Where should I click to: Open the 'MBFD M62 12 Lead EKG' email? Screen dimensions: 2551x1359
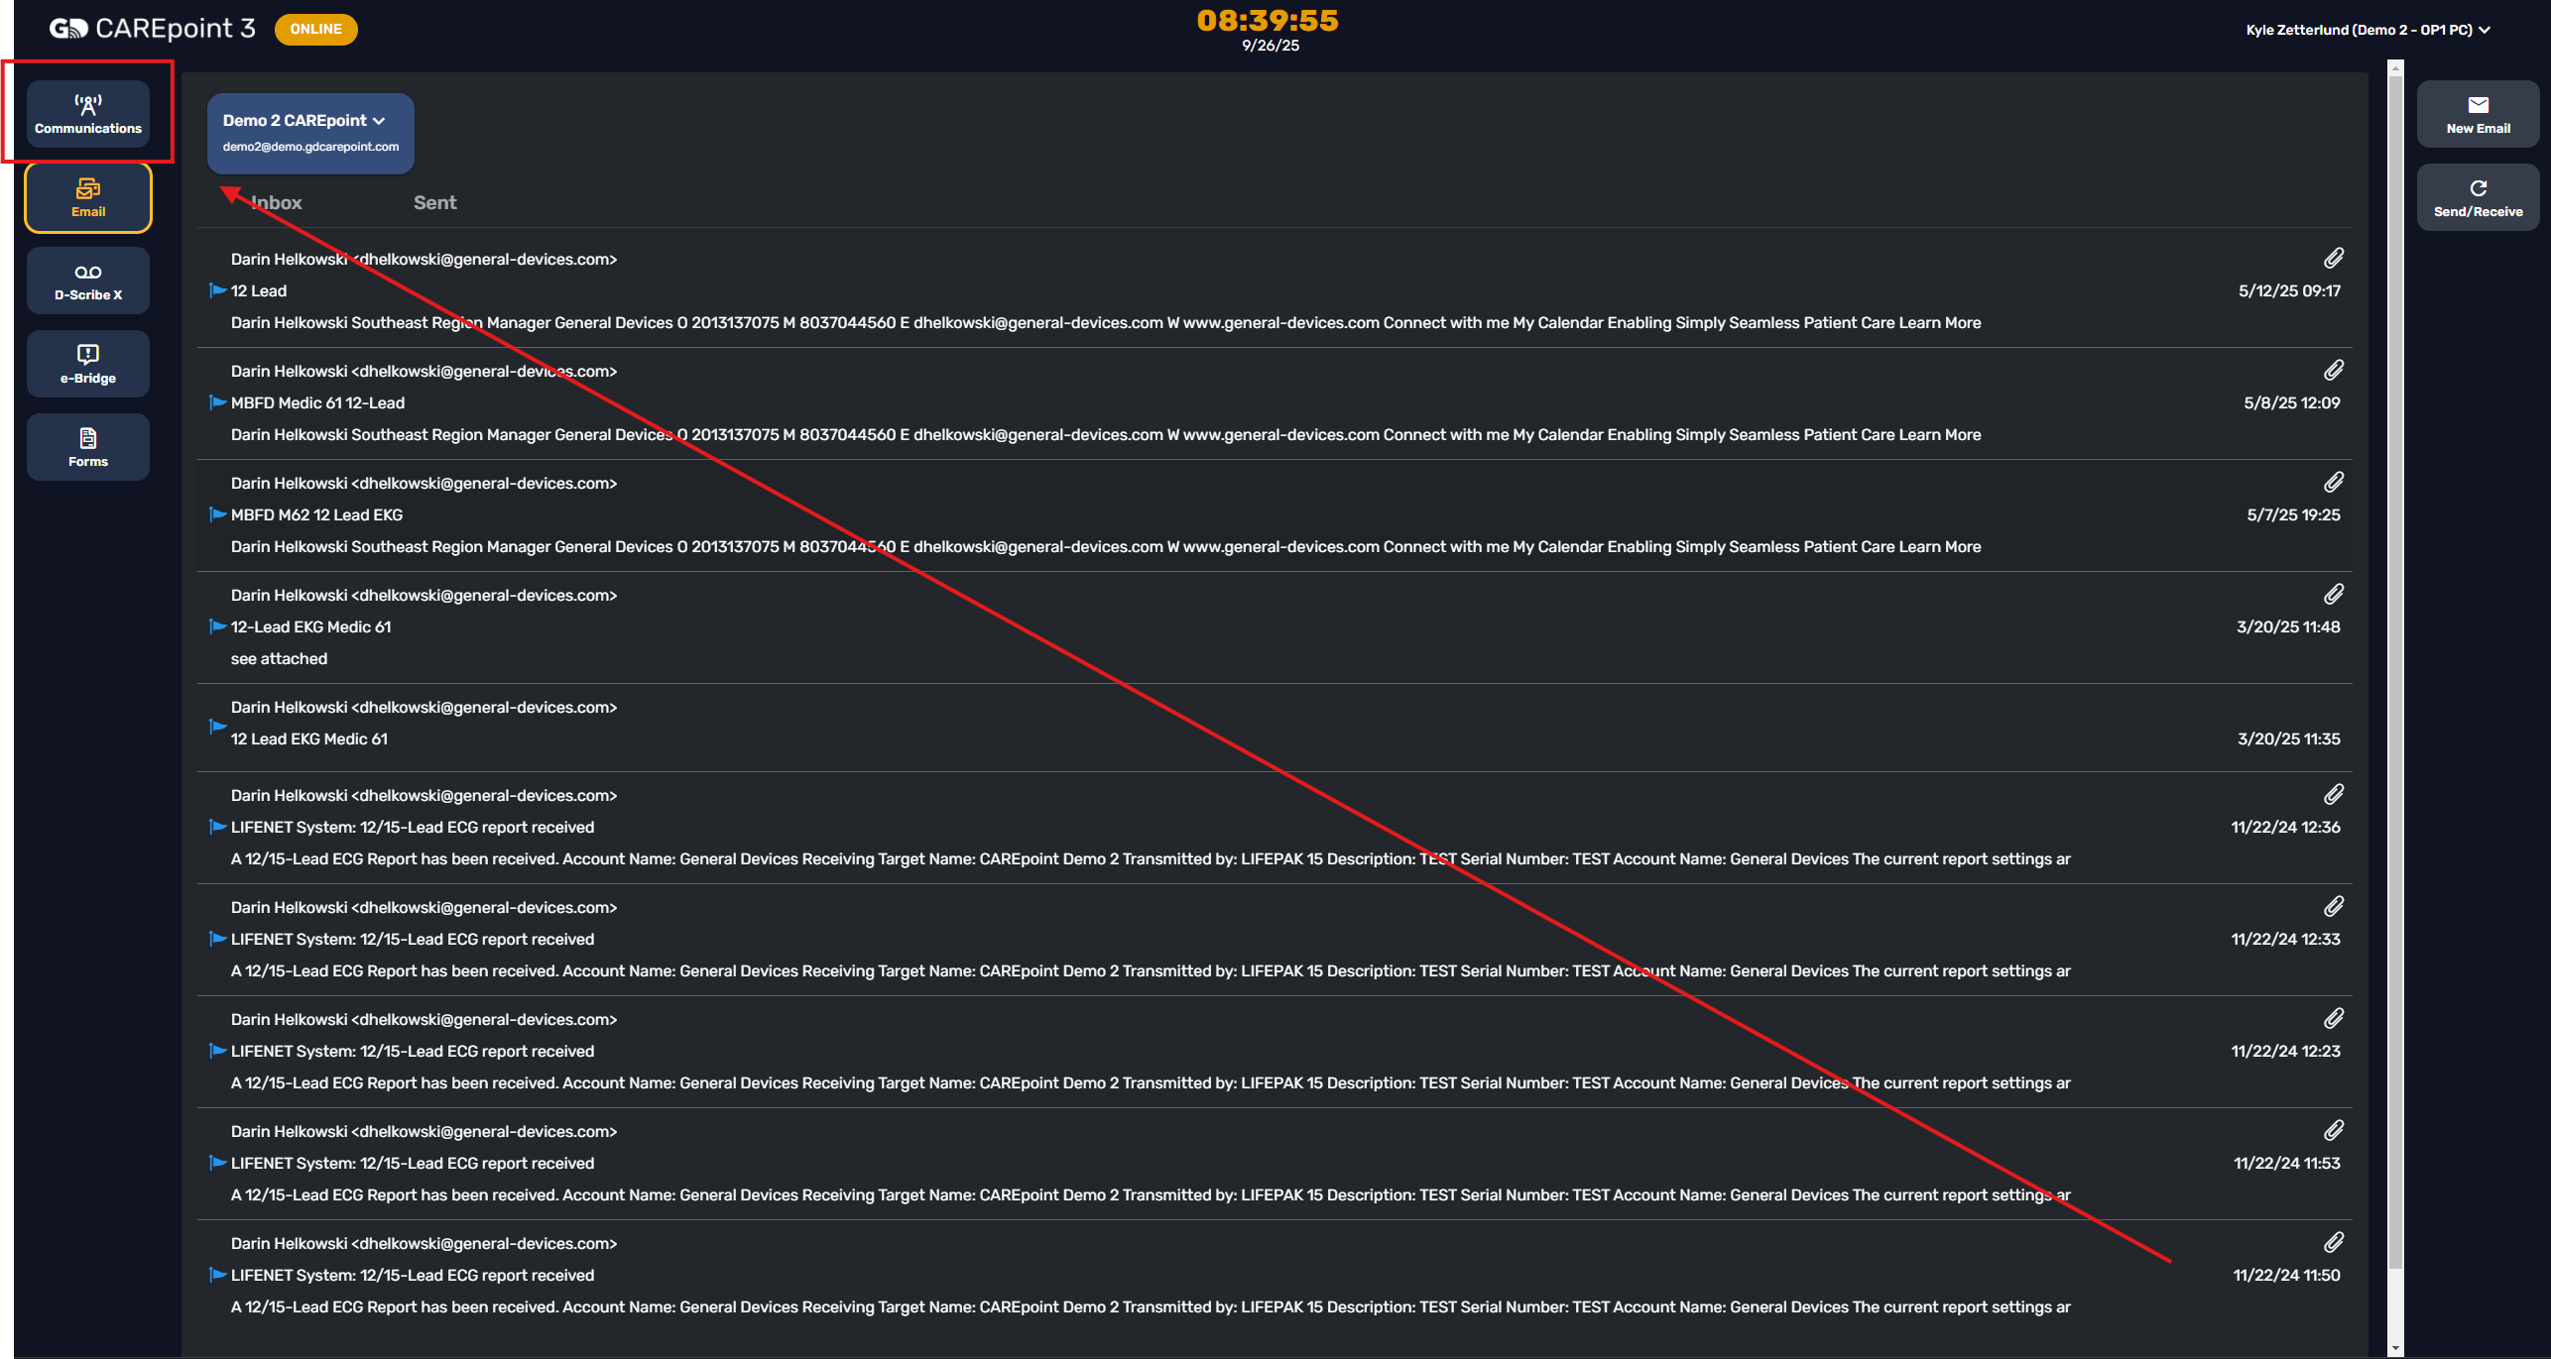click(x=1275, y=514)
